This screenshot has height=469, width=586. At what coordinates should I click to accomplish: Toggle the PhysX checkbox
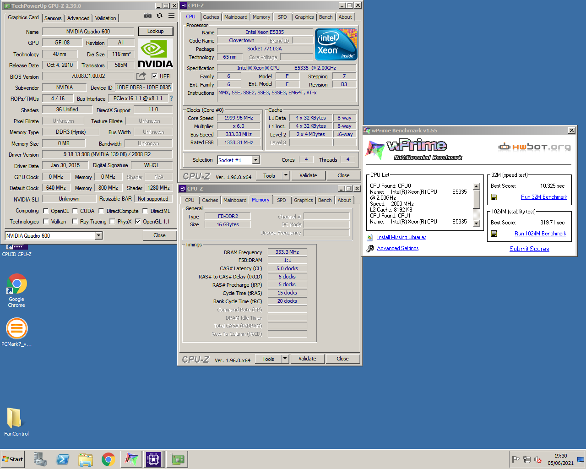[112, 222]
